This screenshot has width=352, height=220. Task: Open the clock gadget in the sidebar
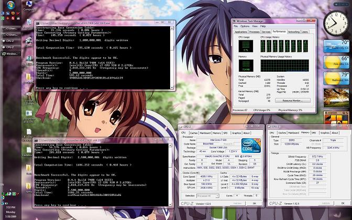coord(335,21)
